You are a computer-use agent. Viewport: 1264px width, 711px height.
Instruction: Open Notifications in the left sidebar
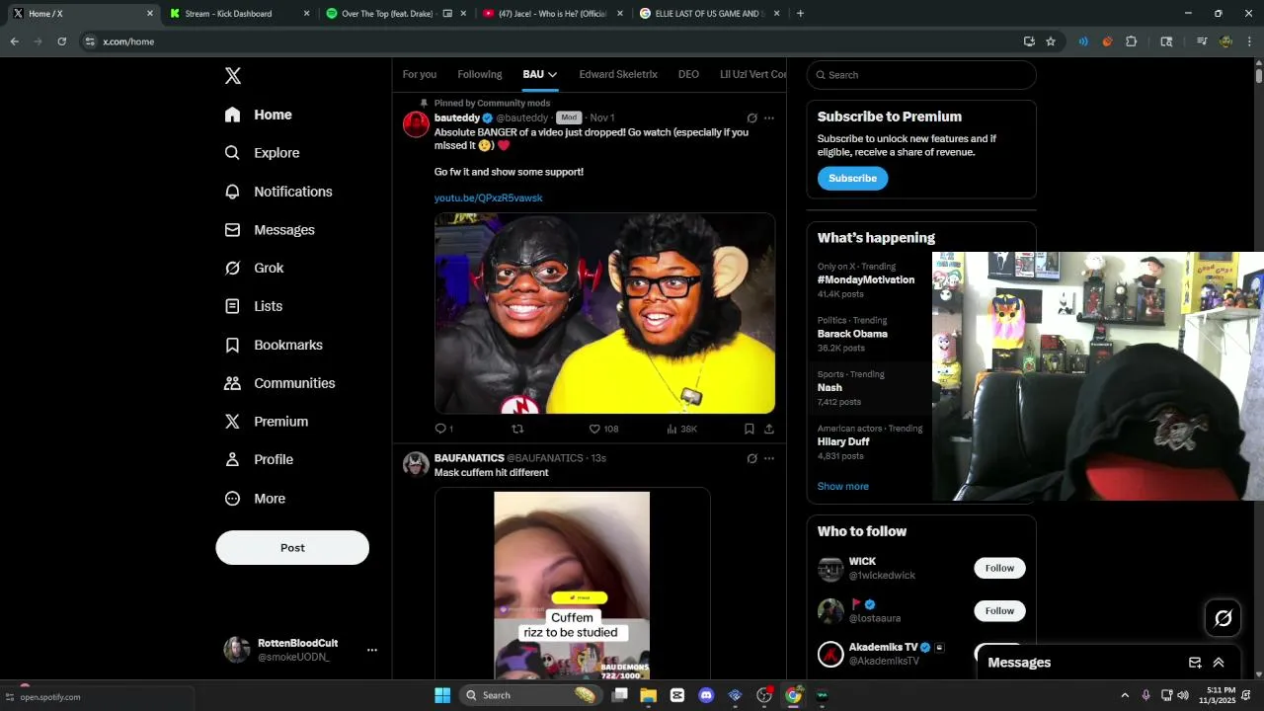[x=277, y=192]
